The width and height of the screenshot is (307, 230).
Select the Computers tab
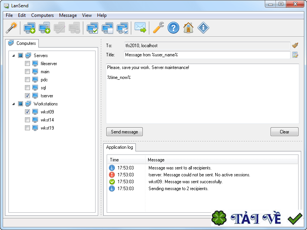[22, 43]
